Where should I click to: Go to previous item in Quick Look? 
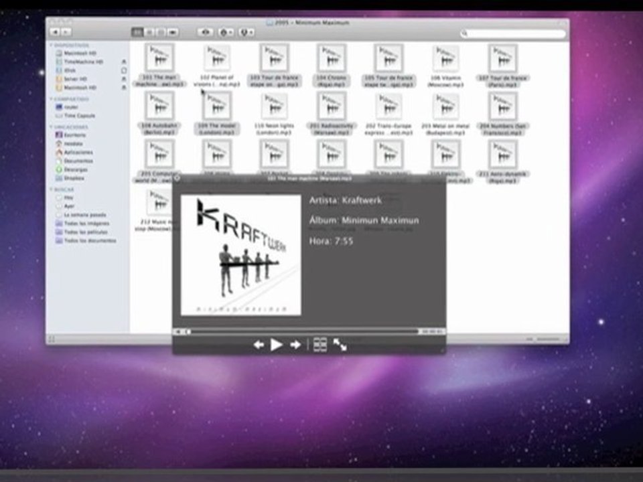click(259, 345)
